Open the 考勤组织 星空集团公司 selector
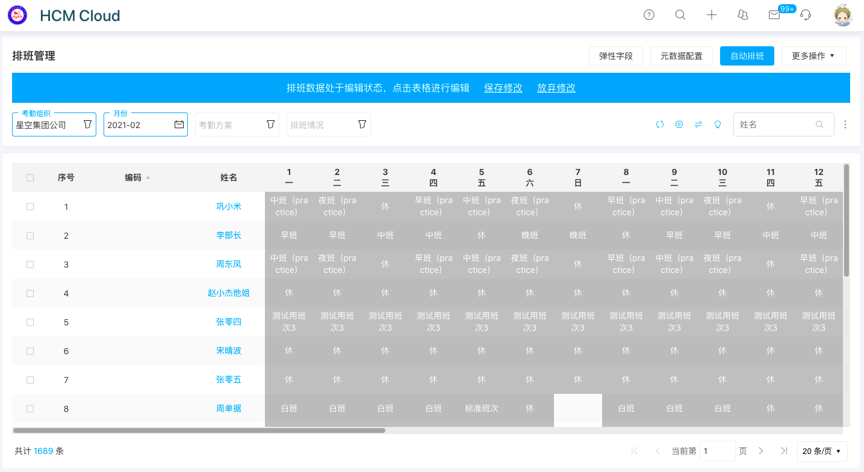This screenshot has height=472, width=864. click(54, 124)
